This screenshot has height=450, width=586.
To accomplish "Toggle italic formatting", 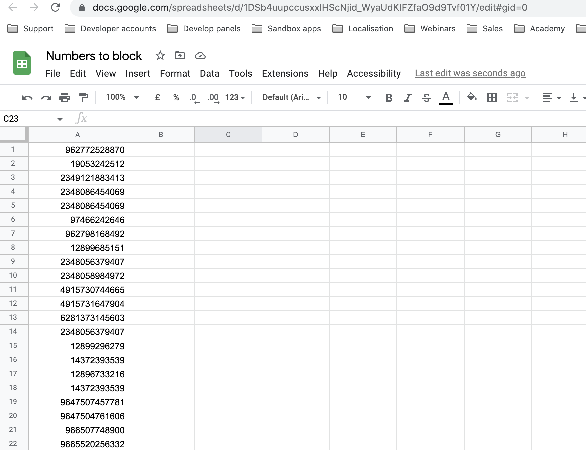I will [x=407, y=97].
